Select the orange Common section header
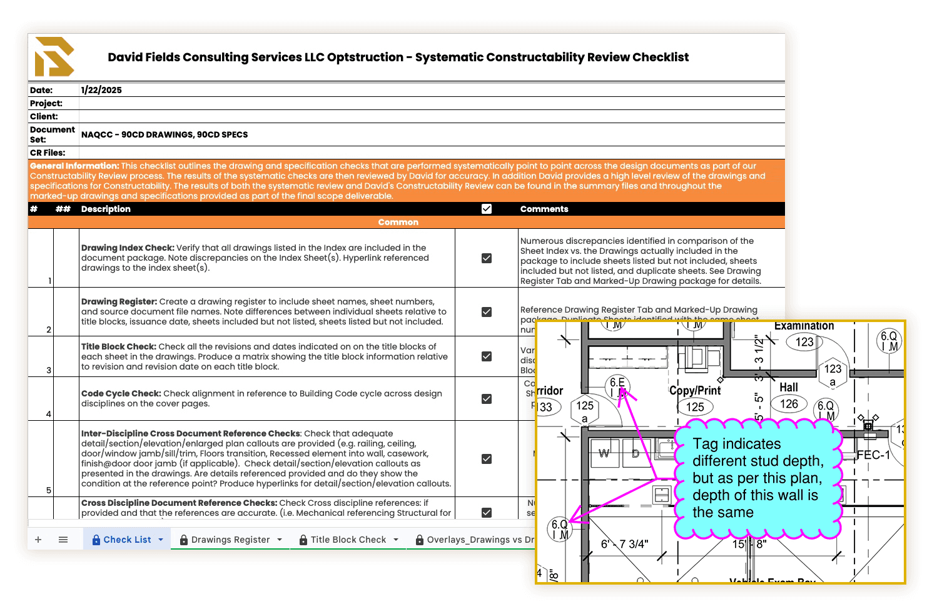 [407, 222]
